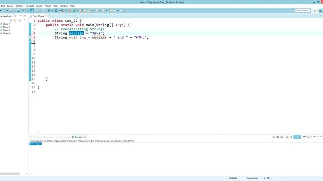Viewport: 323px width, 181px height.
Task: Toggle show console on standard error
Action: pyautogui.click(x=299, y=137)
